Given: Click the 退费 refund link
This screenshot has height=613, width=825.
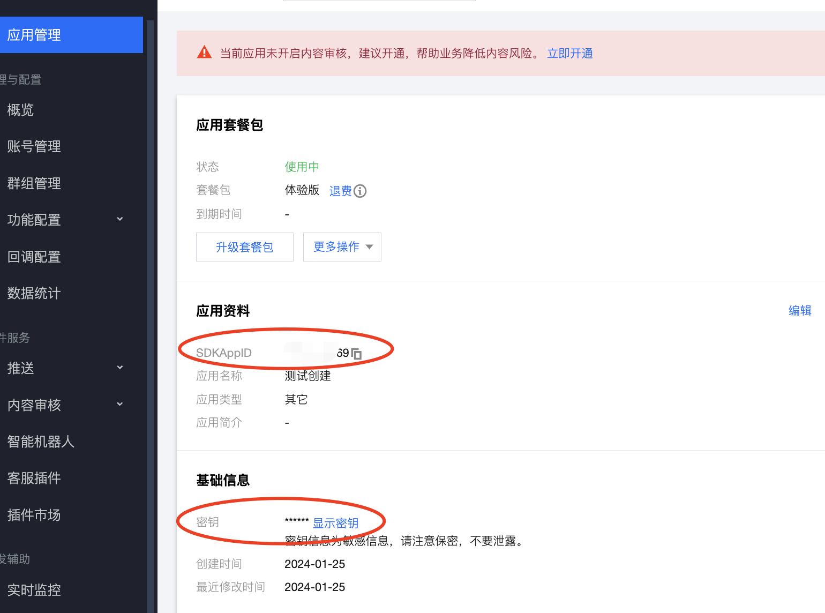Looking at the screenshot, I should (x=340, y=191).
